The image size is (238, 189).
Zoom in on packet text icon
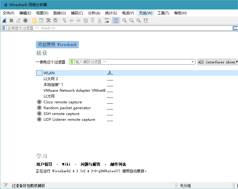[x=125, y=20]
